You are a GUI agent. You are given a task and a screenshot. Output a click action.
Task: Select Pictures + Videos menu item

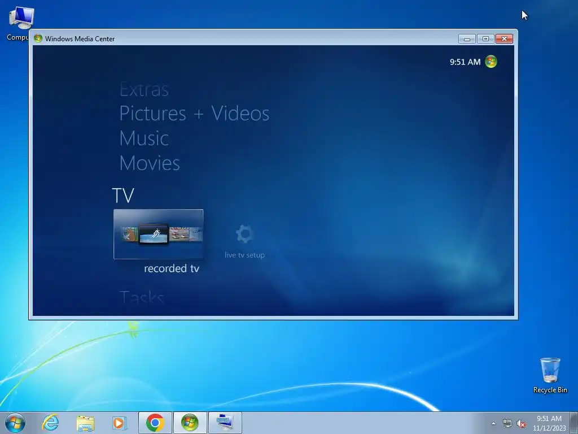point(194,113)
